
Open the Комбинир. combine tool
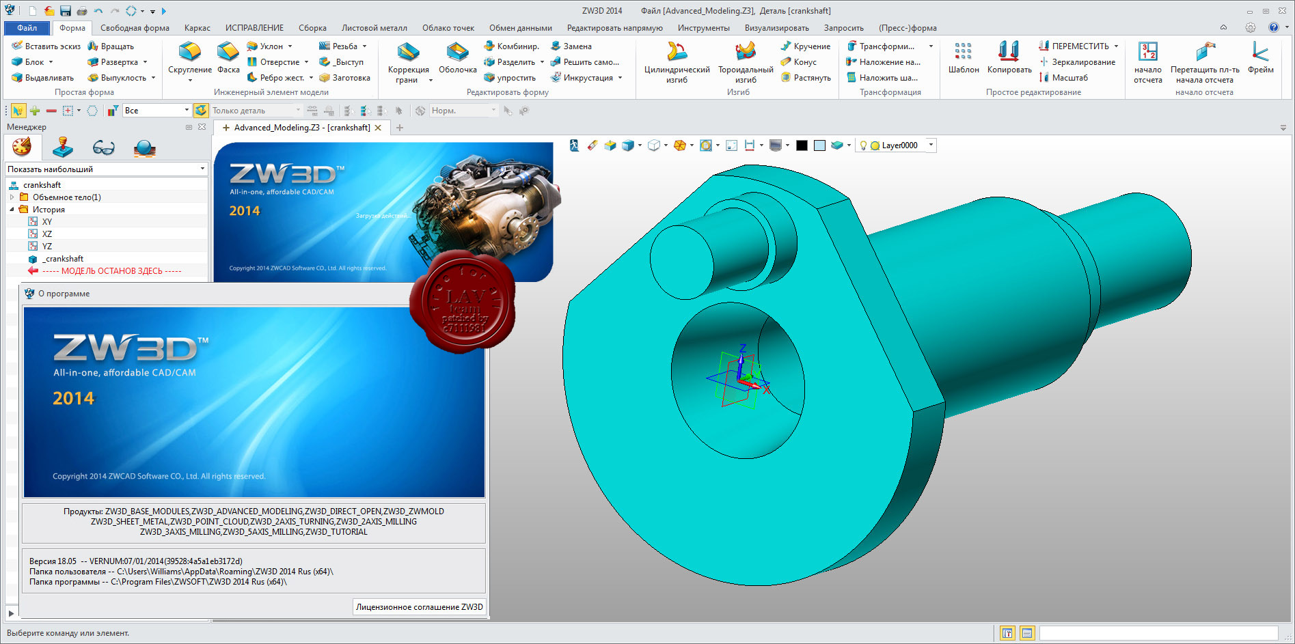click(x=511, y=46)
